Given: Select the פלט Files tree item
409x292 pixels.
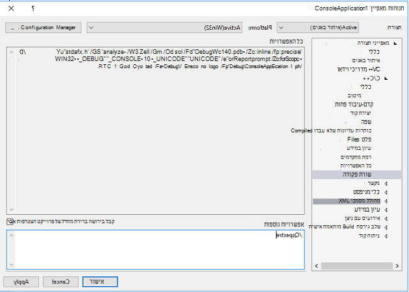Looking at the screenshot, I should click(359, 140).
